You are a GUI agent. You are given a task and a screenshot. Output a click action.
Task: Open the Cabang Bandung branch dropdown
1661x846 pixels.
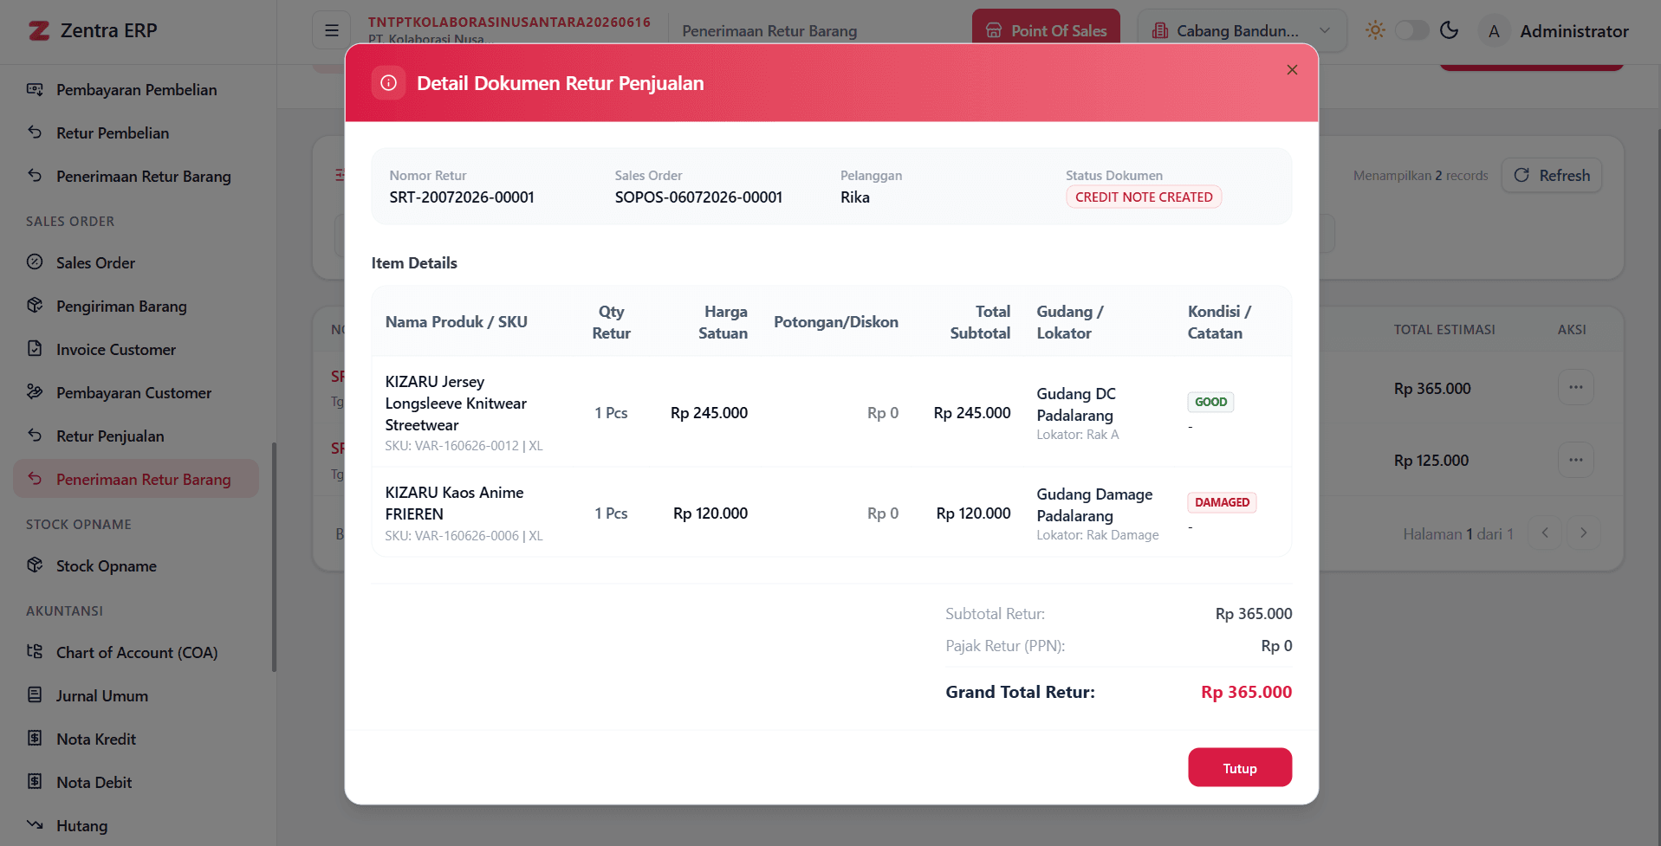1242,31
